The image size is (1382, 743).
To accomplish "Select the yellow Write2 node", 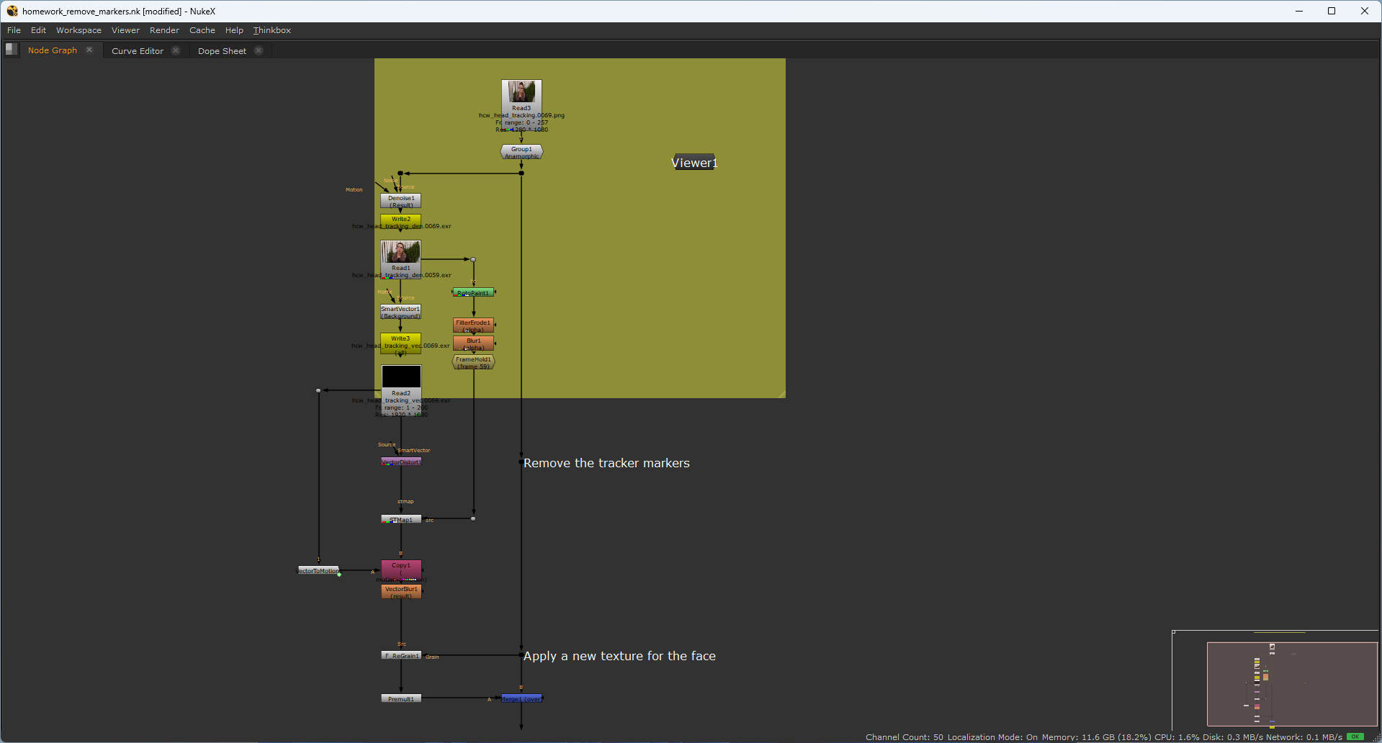I will [400, 219].
